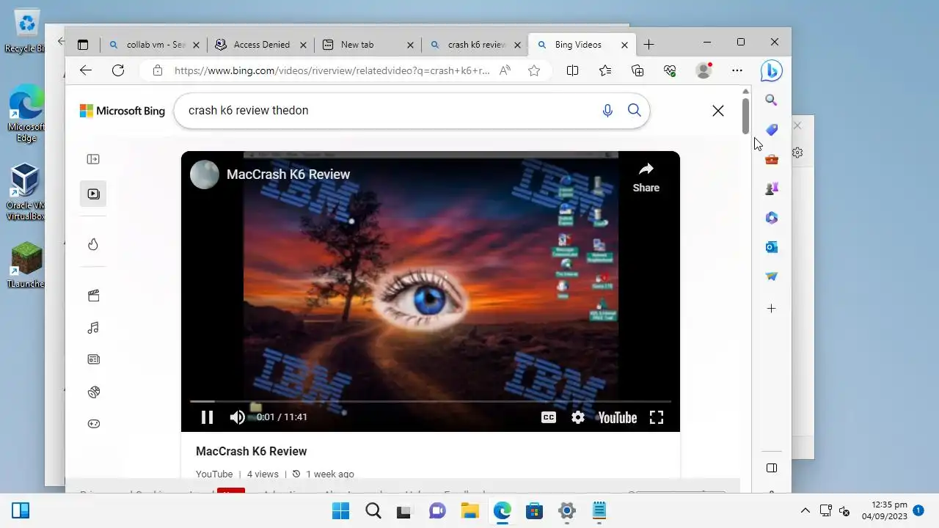Click Read aloud icon in address bar
The height and width of the screenshot is (528, 939).
coord(505,70)
